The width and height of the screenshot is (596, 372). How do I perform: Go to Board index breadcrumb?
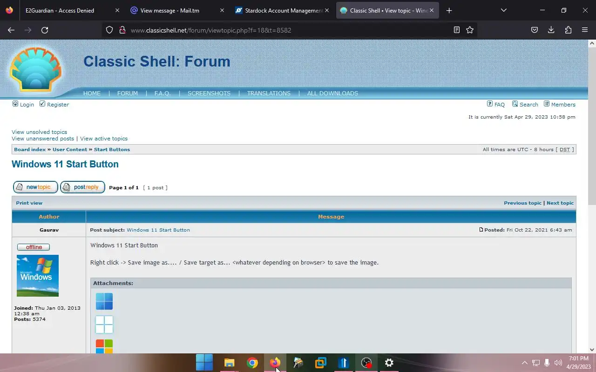point(30,149)
